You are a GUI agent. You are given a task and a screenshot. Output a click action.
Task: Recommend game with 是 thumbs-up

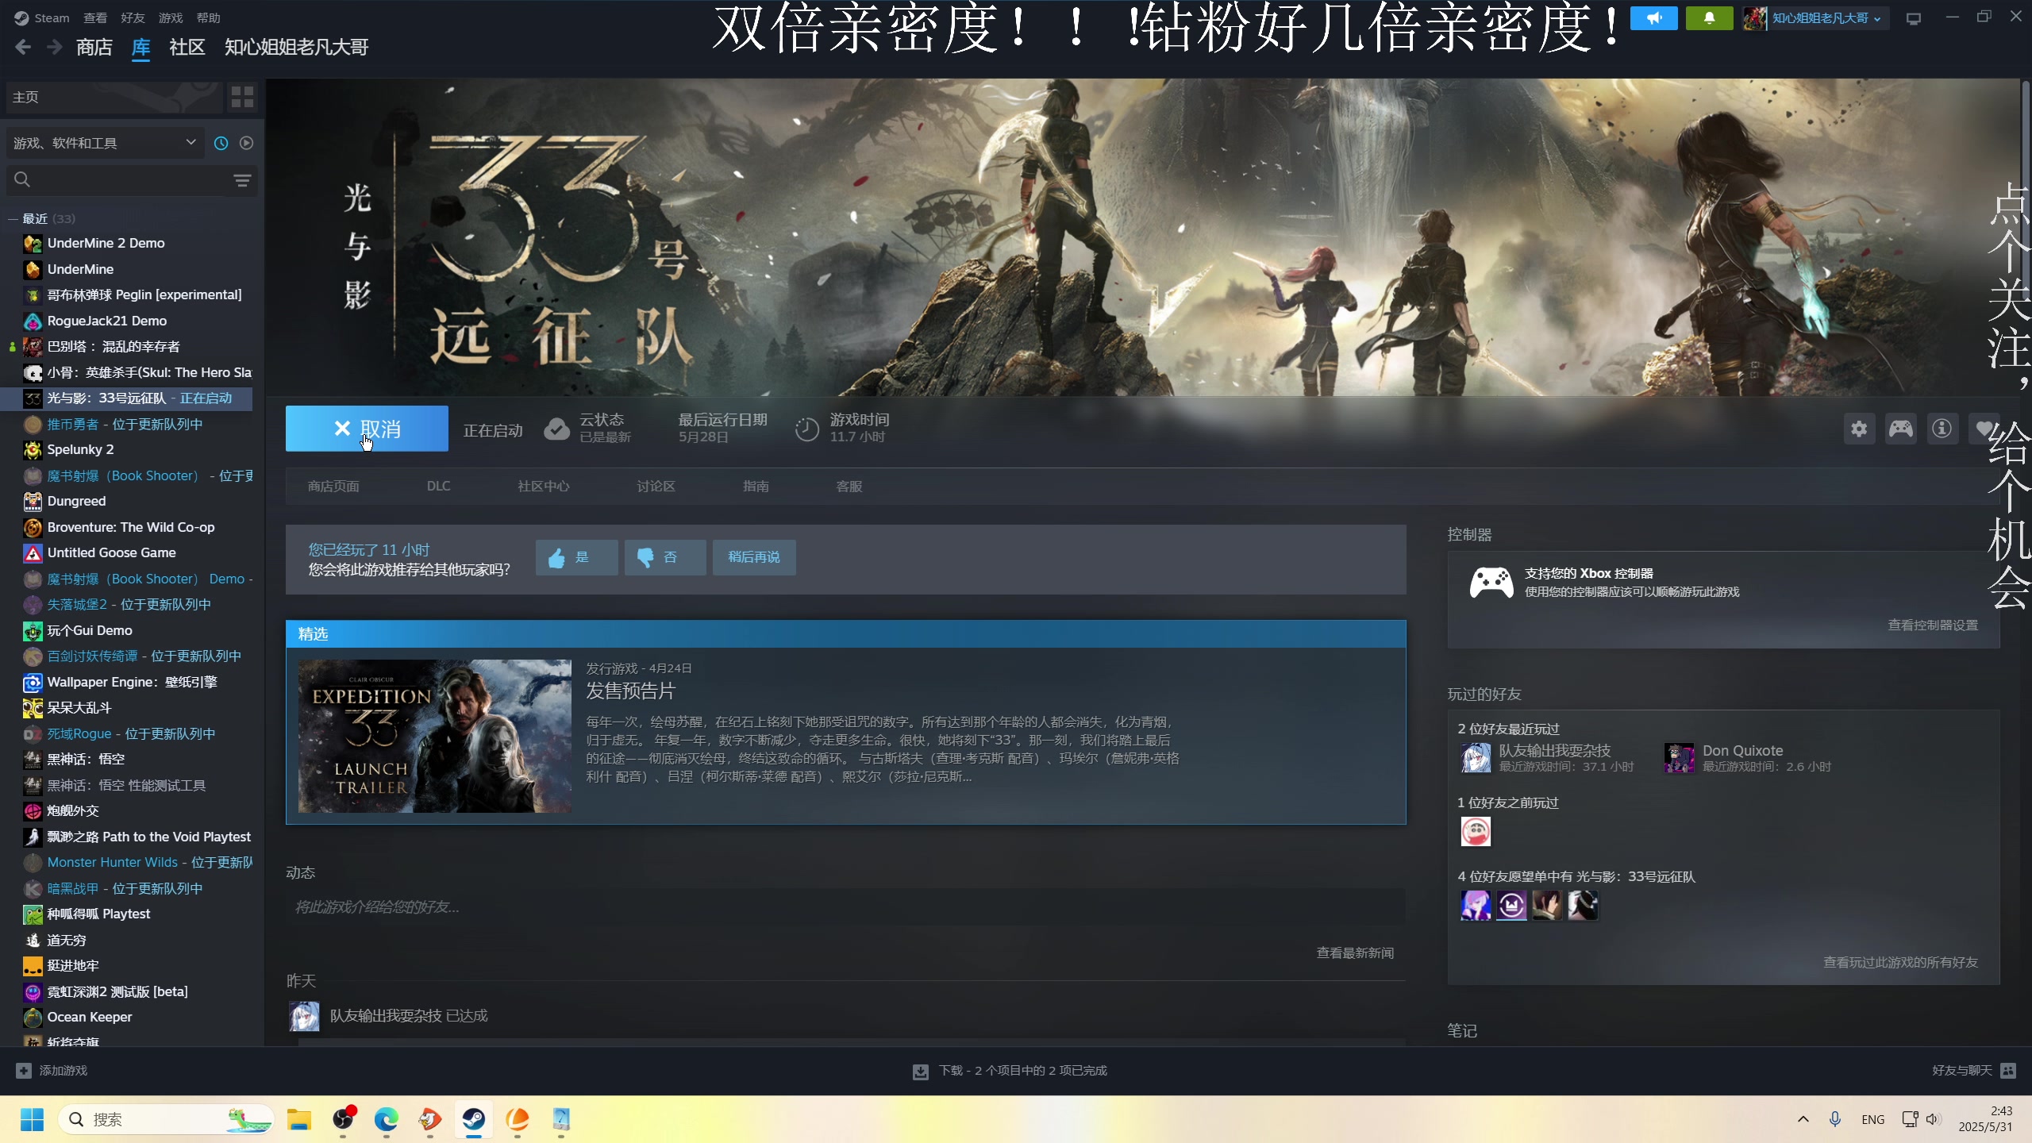(576, 557)
